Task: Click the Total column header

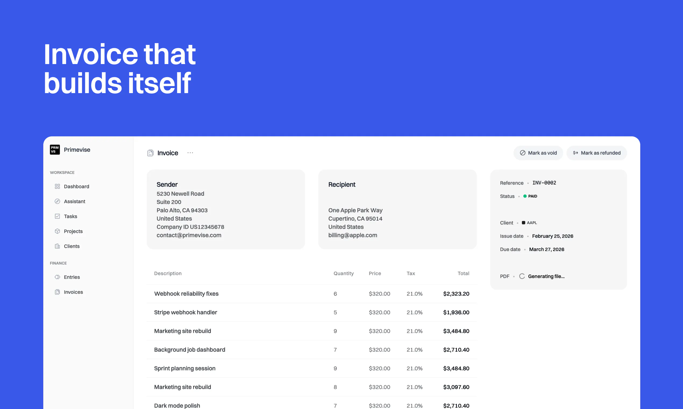Action: point(463,273)
